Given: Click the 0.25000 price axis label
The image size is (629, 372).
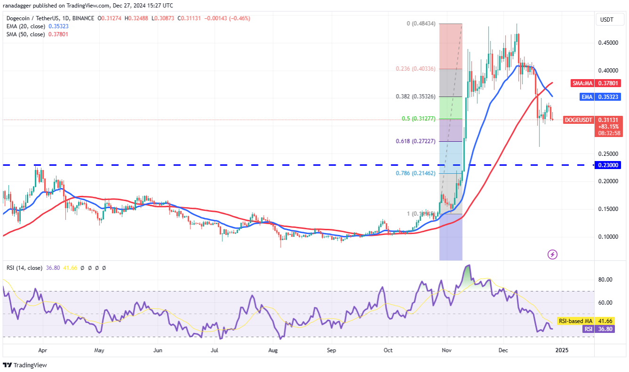Looking at the screenshot, I should pos(608,154).
